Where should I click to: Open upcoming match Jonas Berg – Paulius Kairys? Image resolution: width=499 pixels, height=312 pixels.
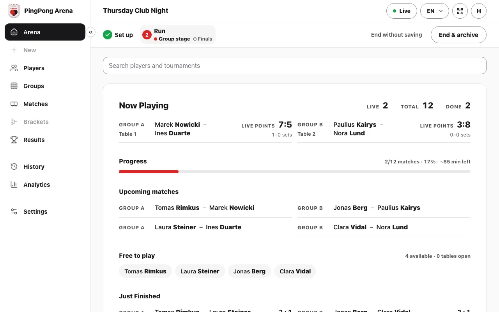click(x=384, y=208)
